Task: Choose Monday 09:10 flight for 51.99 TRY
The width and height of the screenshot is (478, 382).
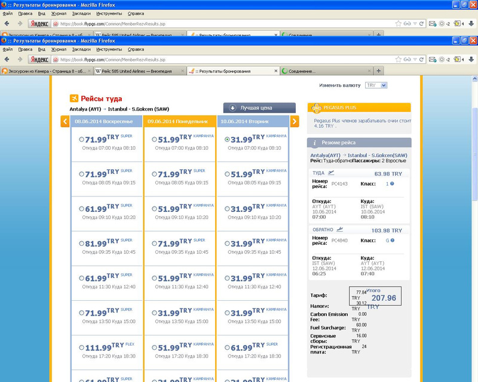Action: pos(155,209)
